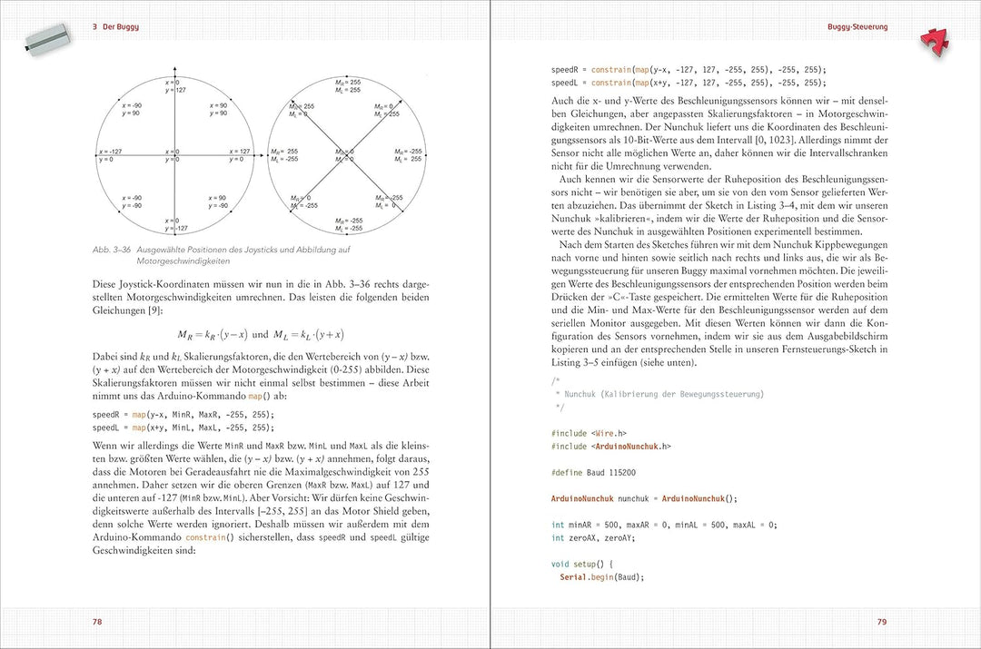Click bottom label "MR = -255, ML = -255"
This screenshot has height=649, width=981.
tap(349, 224)
